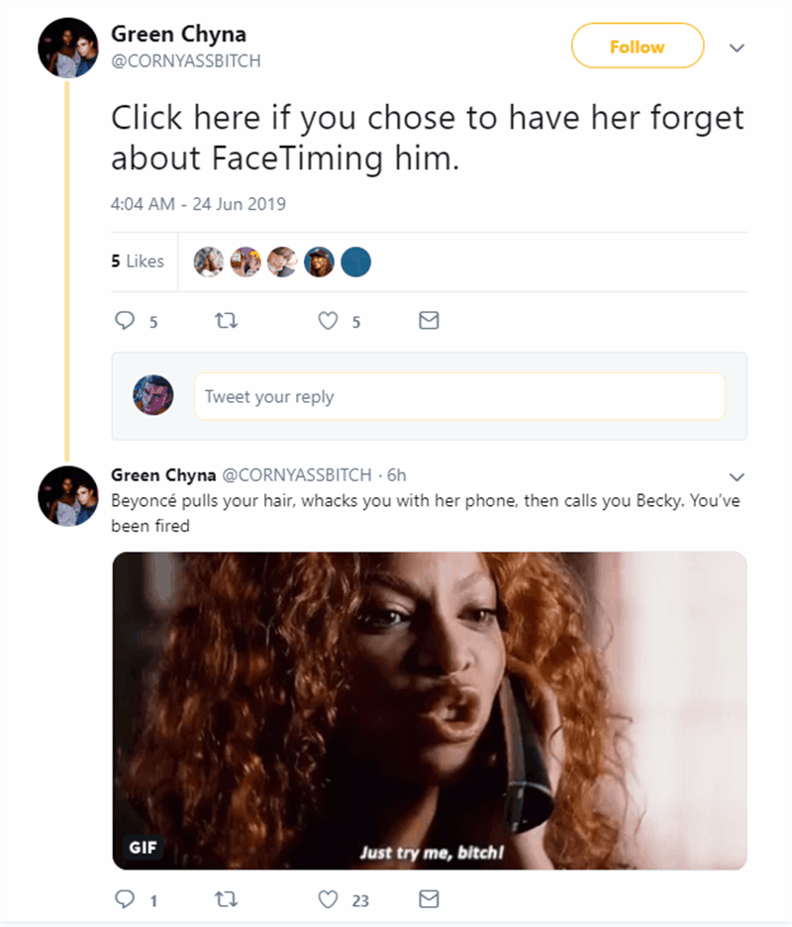Viewport: 792px width, 927px height.
Task: Send main tweet via direct message icon
Action: click(429, 321)
